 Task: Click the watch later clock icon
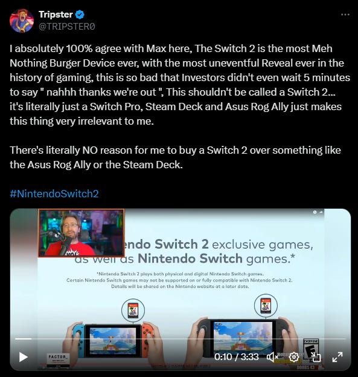click(x=315, y=212)
